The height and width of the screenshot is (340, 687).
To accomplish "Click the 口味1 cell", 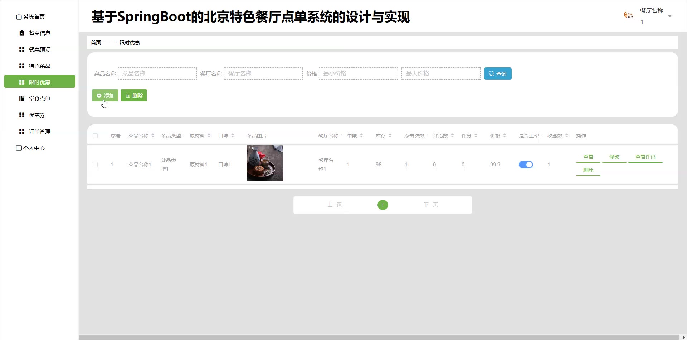I will click(x=225, y=165).
